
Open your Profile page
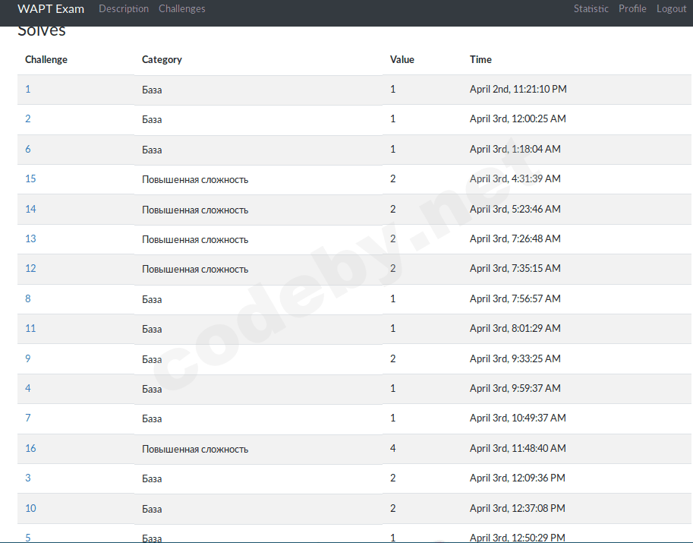632,8
